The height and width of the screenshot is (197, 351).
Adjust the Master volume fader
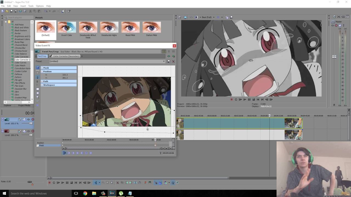334,57
